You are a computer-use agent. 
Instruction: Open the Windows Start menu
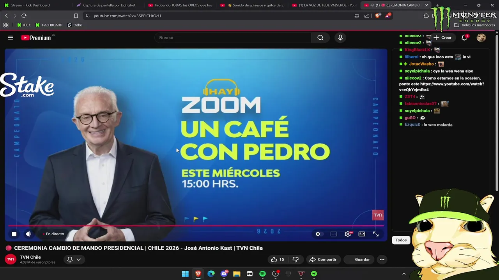point(185,274)
